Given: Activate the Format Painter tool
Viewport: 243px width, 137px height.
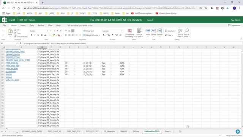Looking at the screenshot, I should tap(21, 37).
